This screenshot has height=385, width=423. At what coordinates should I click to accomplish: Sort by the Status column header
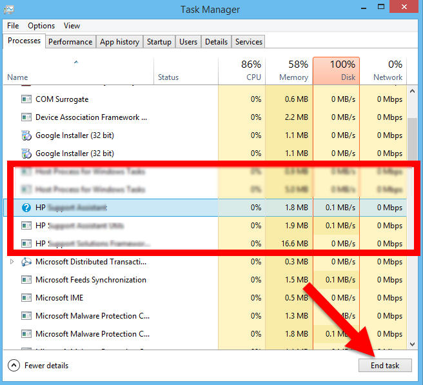click(x=186, y=71)
